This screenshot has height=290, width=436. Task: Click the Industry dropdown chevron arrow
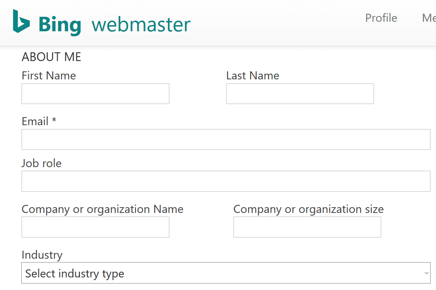point(427,273)
